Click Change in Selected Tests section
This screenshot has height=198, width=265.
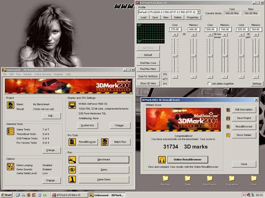[x=52, y=150]
